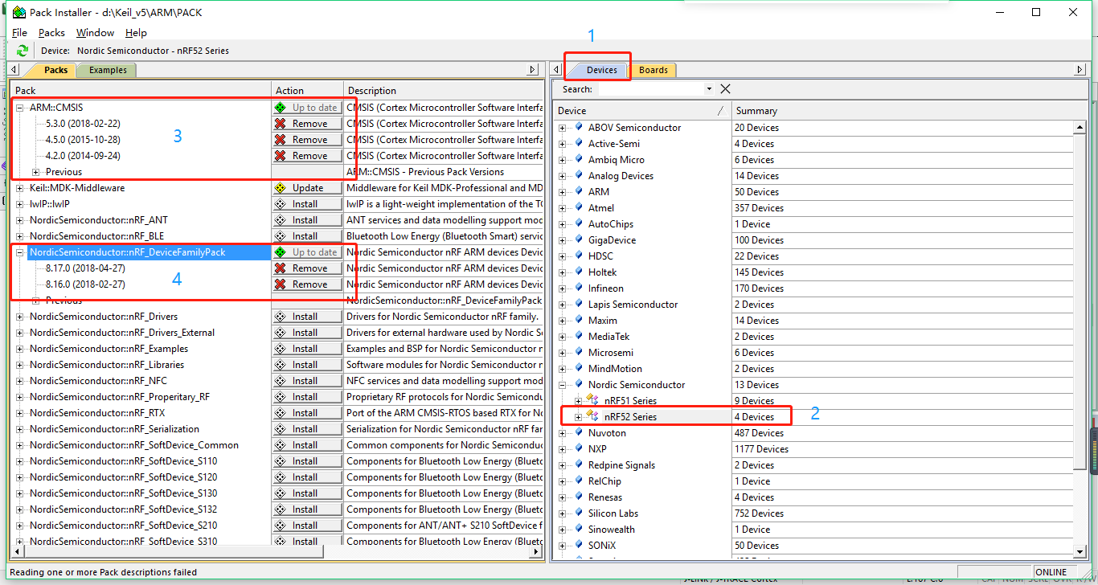1098x585 pixels.
Task: Click the "752 Devices" summary cell
Action: click(759, 513)
